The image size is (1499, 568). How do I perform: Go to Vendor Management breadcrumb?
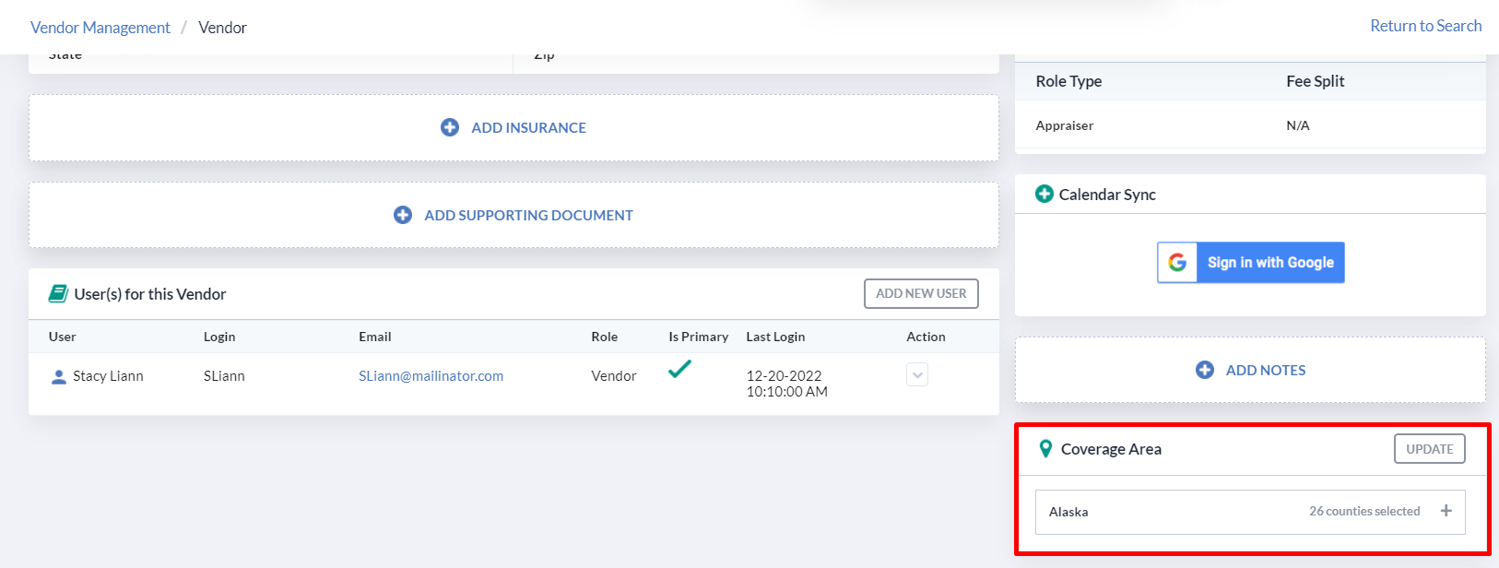point(100,28)
